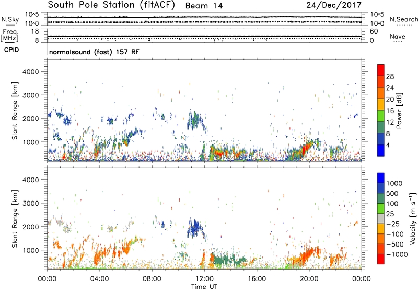
Task: Click the velocity panel's "Slant Range [km]" axis title
Action: [15, 219]
